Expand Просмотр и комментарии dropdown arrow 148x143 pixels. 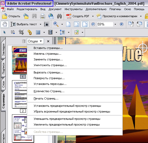(x=141, y=16)
